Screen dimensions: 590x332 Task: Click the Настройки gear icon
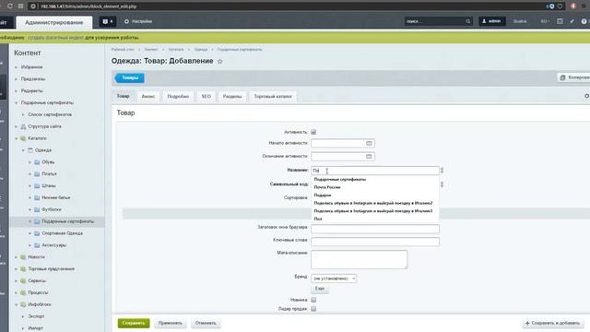click(126, 21)
